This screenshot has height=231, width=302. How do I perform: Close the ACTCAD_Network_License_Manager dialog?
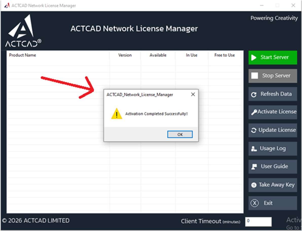click(x=193, y=94)
